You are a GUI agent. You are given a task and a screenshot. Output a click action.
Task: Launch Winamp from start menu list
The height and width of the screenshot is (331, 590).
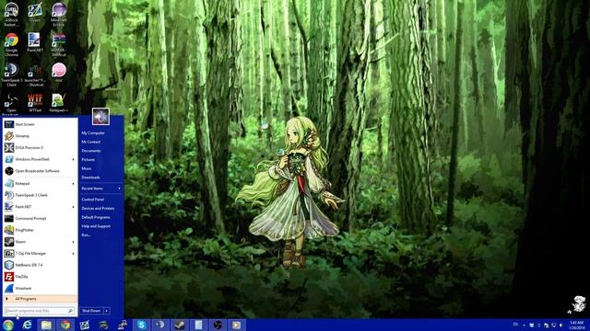click(40, 136)
